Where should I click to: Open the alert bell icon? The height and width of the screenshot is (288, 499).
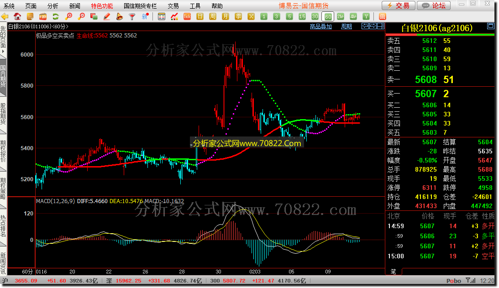tap(120, 16)
